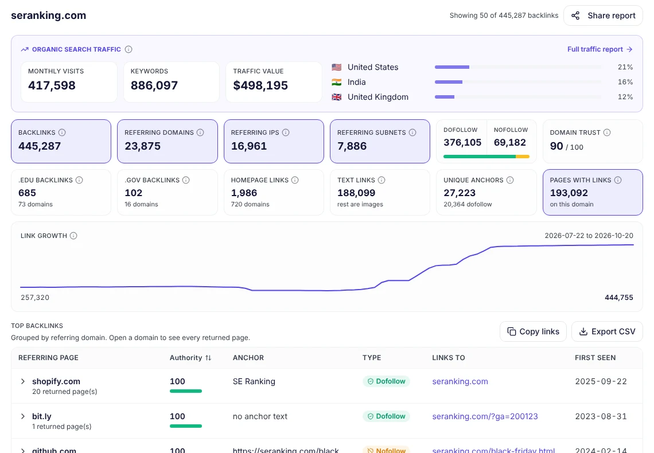Click the 'SE Ranking' anchor text cell
The image size is (654, 453).
[254, 381]
